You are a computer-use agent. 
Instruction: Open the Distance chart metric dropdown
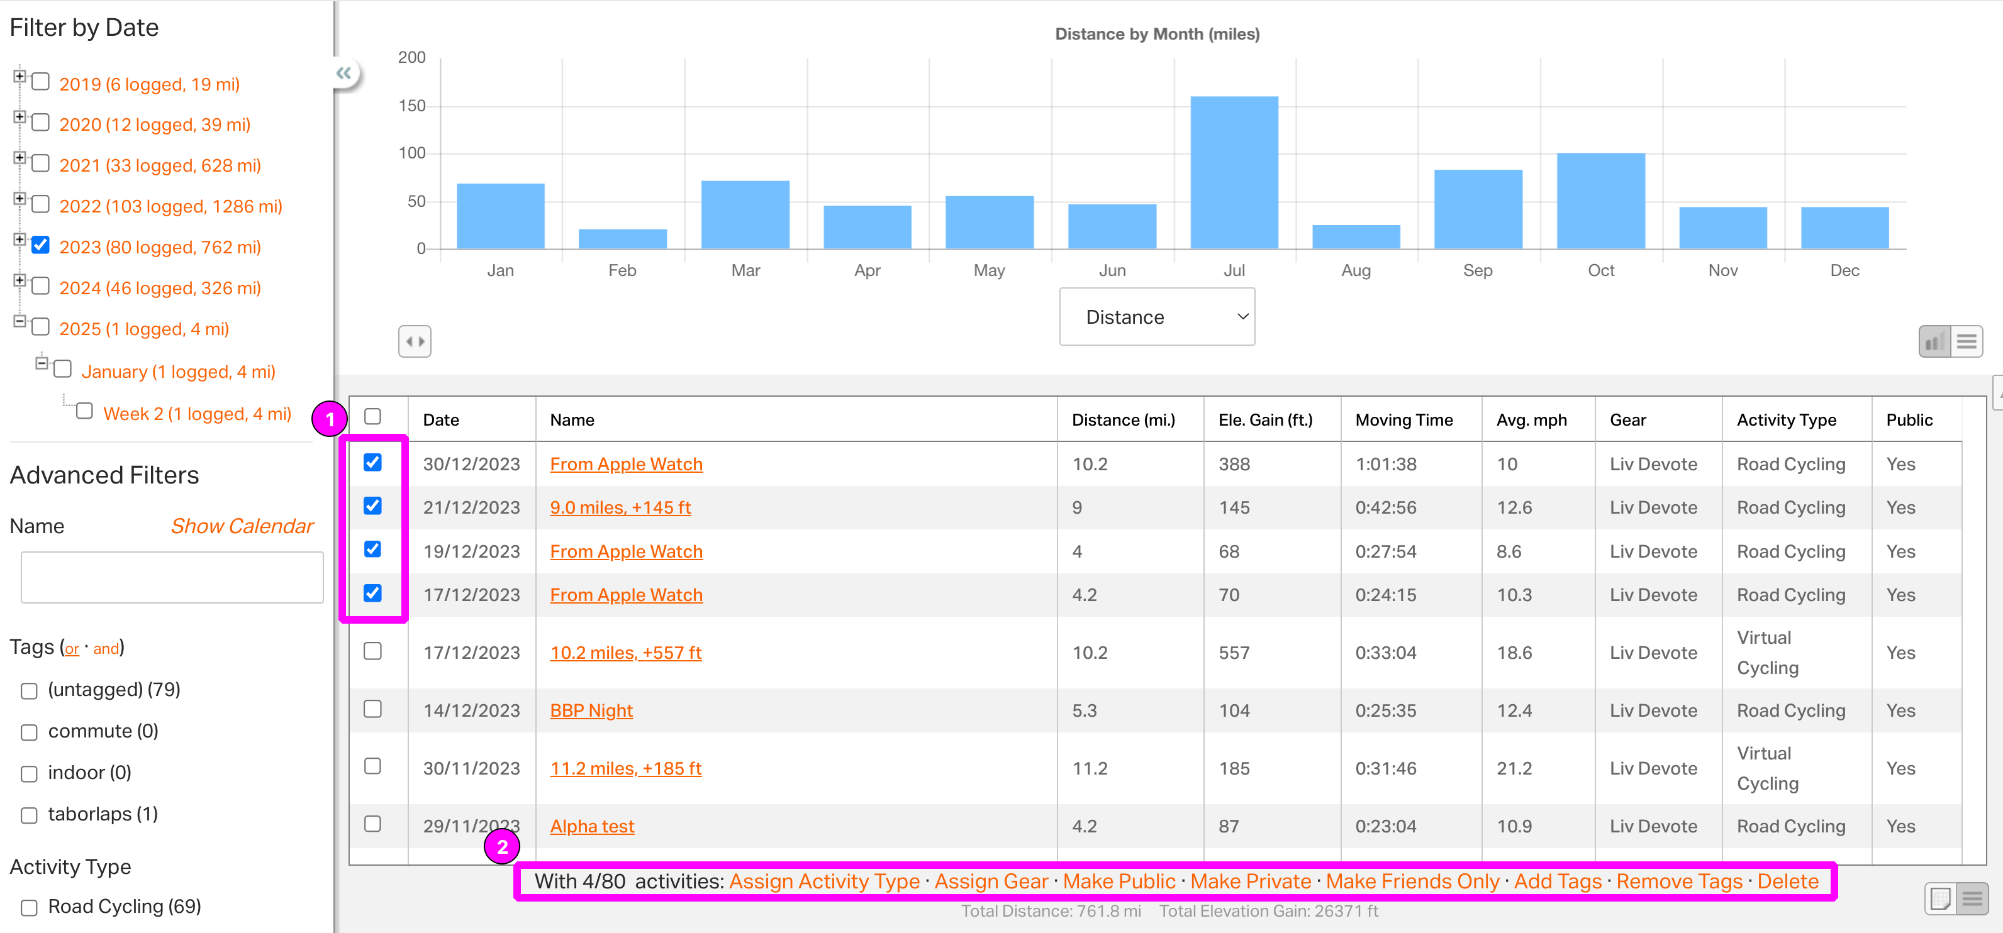1156,317
